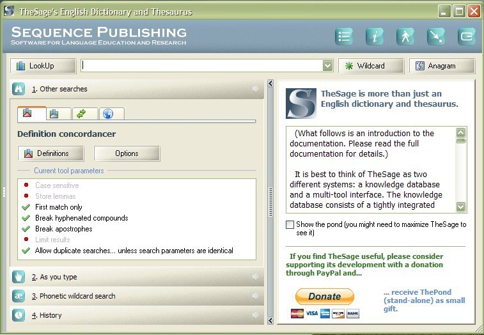This screenshot has width=484, height=335.
Task: Click the 'Sequence Publishing' banner title
Action: coord(98,33)
